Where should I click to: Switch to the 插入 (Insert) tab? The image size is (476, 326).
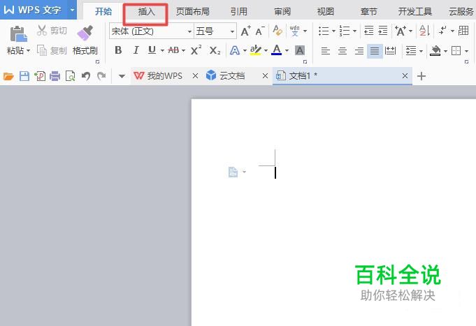click(x=146, y=12)
